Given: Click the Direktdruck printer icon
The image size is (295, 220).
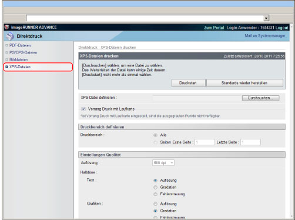Looking at the screenshot, I should pyautogui.click(x=10, y=36).
